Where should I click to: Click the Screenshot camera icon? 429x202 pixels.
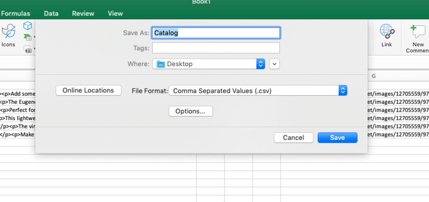(x=28, y=49)
